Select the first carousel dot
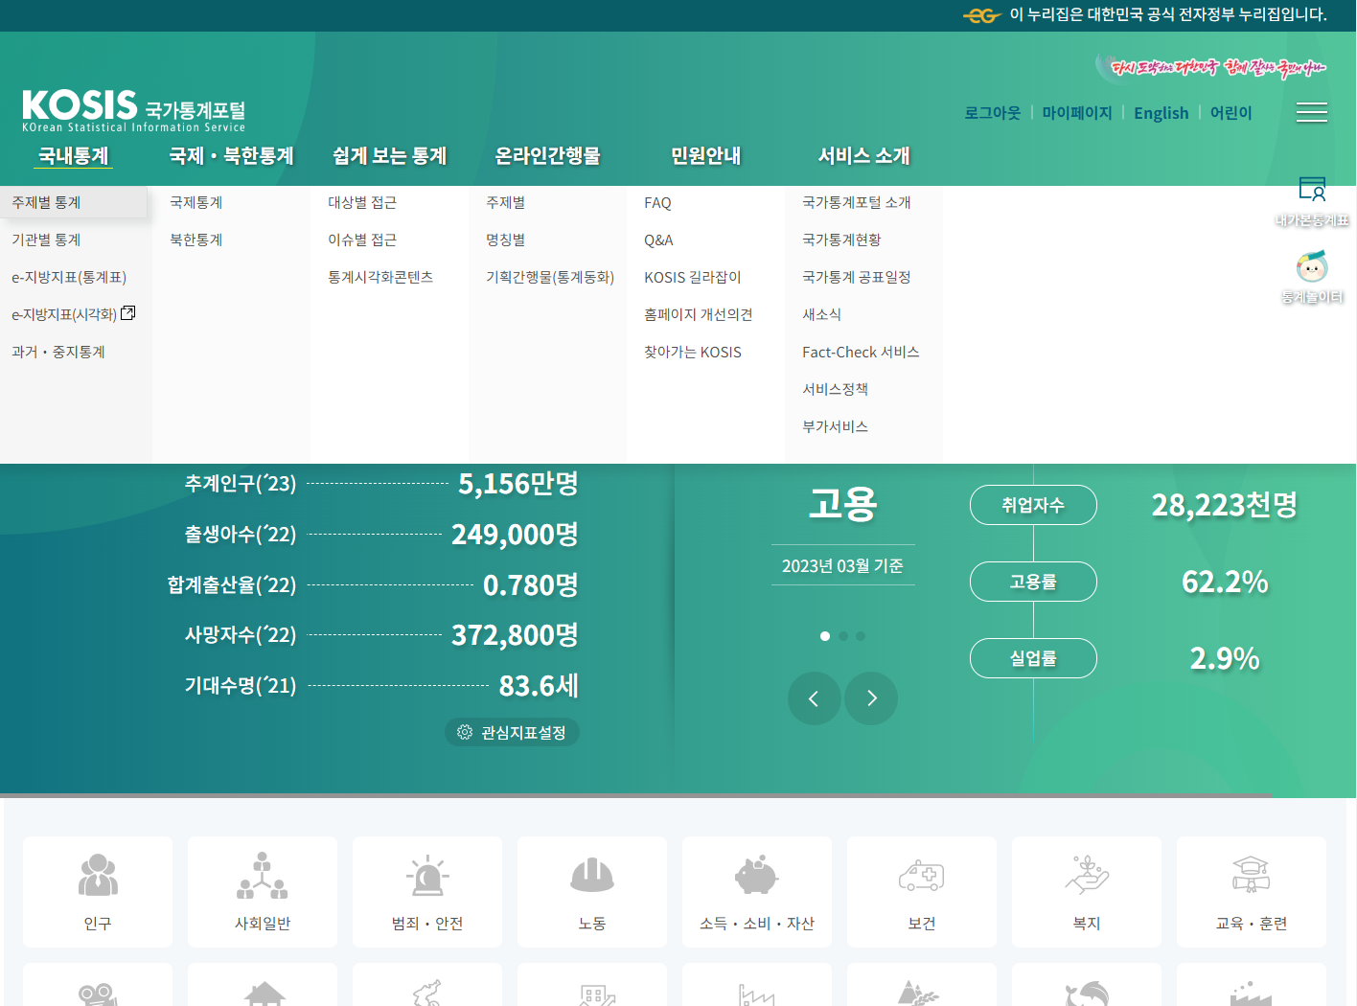Screen dimensions: 1357x1006 coord(825,636)
